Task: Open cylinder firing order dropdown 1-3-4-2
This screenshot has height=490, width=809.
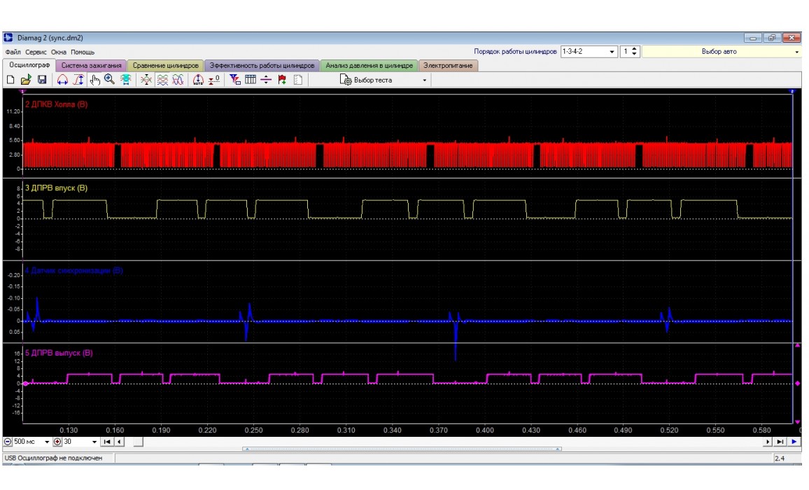Action: point(612,52)
